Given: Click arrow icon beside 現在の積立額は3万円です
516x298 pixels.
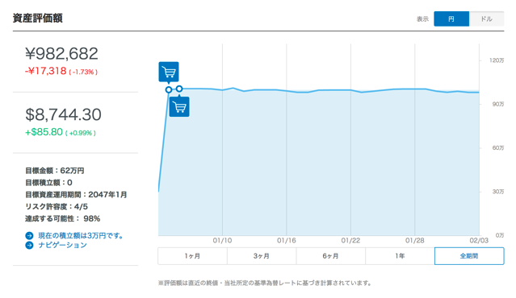Looking at the screenshot, I should (x=29, y=236).
